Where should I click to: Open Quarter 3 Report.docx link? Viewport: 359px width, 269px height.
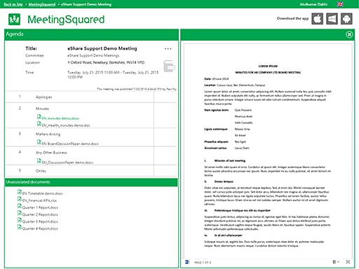tap(40, 221)
